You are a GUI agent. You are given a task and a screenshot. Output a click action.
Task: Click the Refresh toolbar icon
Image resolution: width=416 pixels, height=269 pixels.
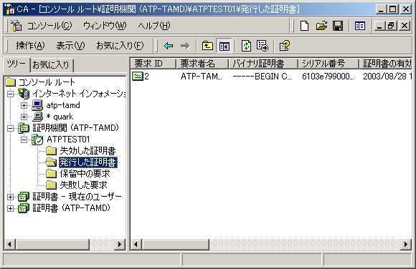point(246,46)
